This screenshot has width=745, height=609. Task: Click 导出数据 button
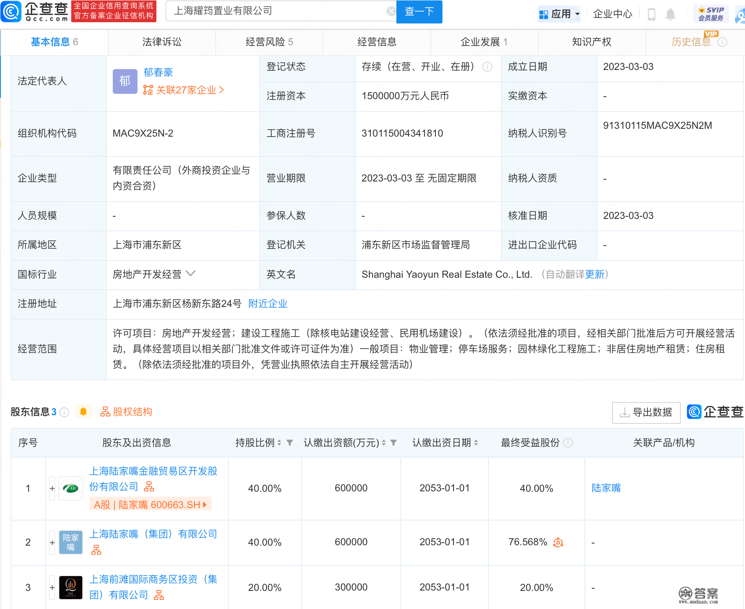pos(646,412)
